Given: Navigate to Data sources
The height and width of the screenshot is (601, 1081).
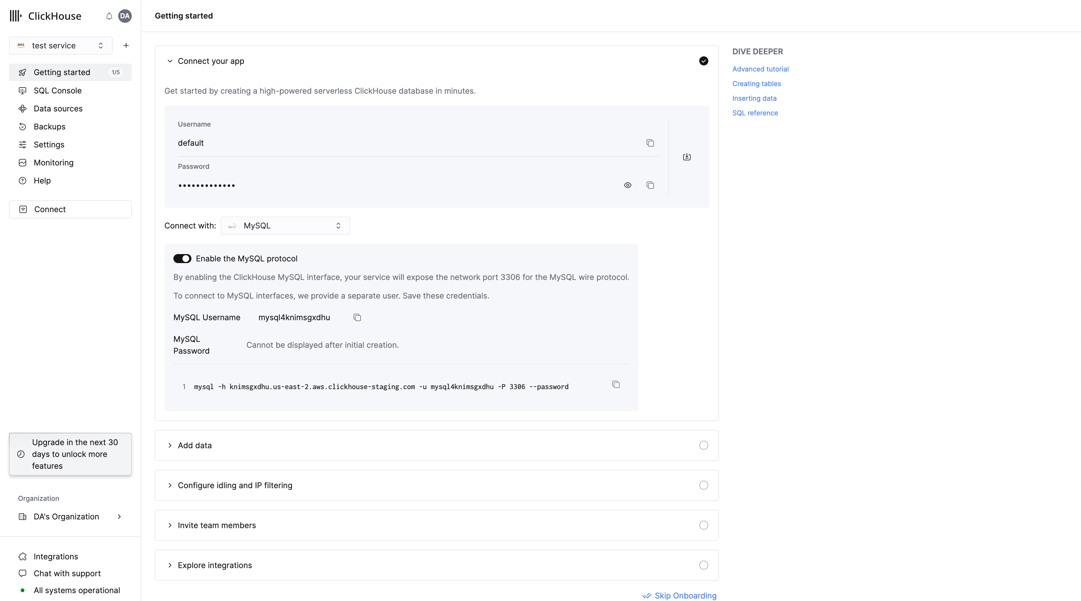Looking at the screenshot, I should tap(58, 108).
